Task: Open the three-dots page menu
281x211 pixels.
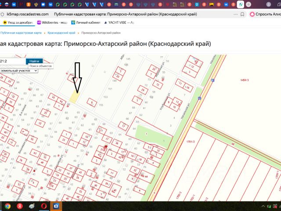Action: pos(235,15)
